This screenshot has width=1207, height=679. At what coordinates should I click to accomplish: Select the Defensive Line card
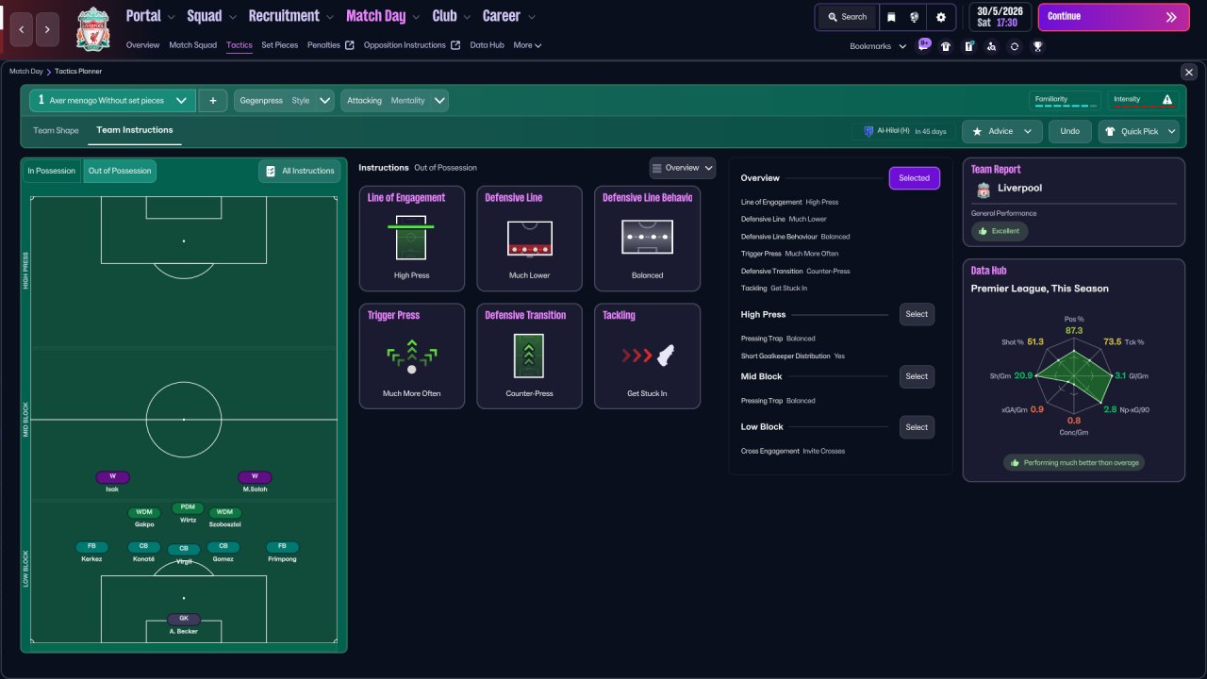click(x=529, y=239)
